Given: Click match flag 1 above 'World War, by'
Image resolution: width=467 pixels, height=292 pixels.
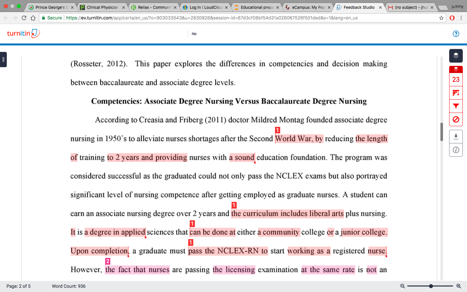Looking at the screenshot, I should coord(278,130).
